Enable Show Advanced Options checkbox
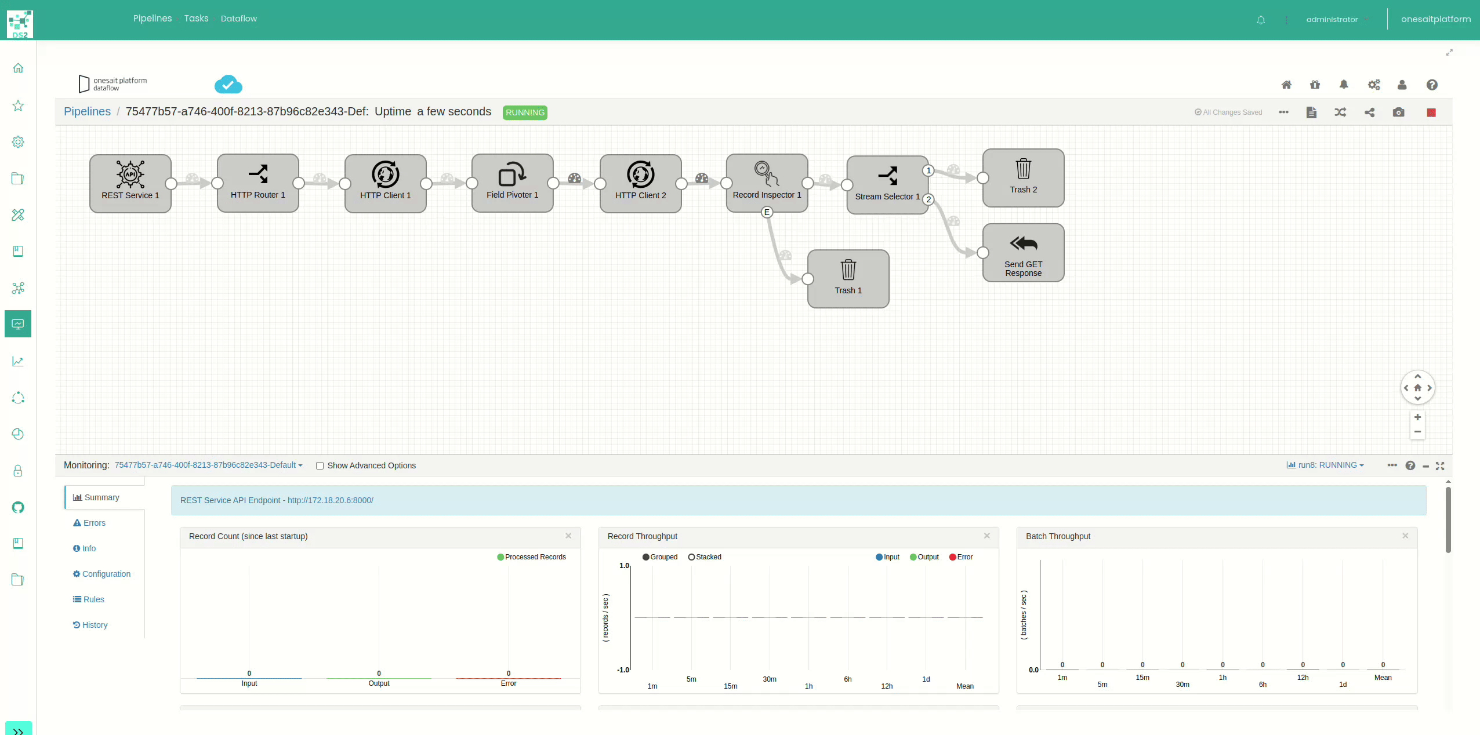 point(320,465)
